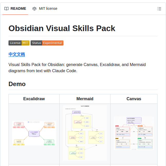Open the Canvas demo image
The image size is (166, 166).
pyautogui.click(x=134, y=133)
